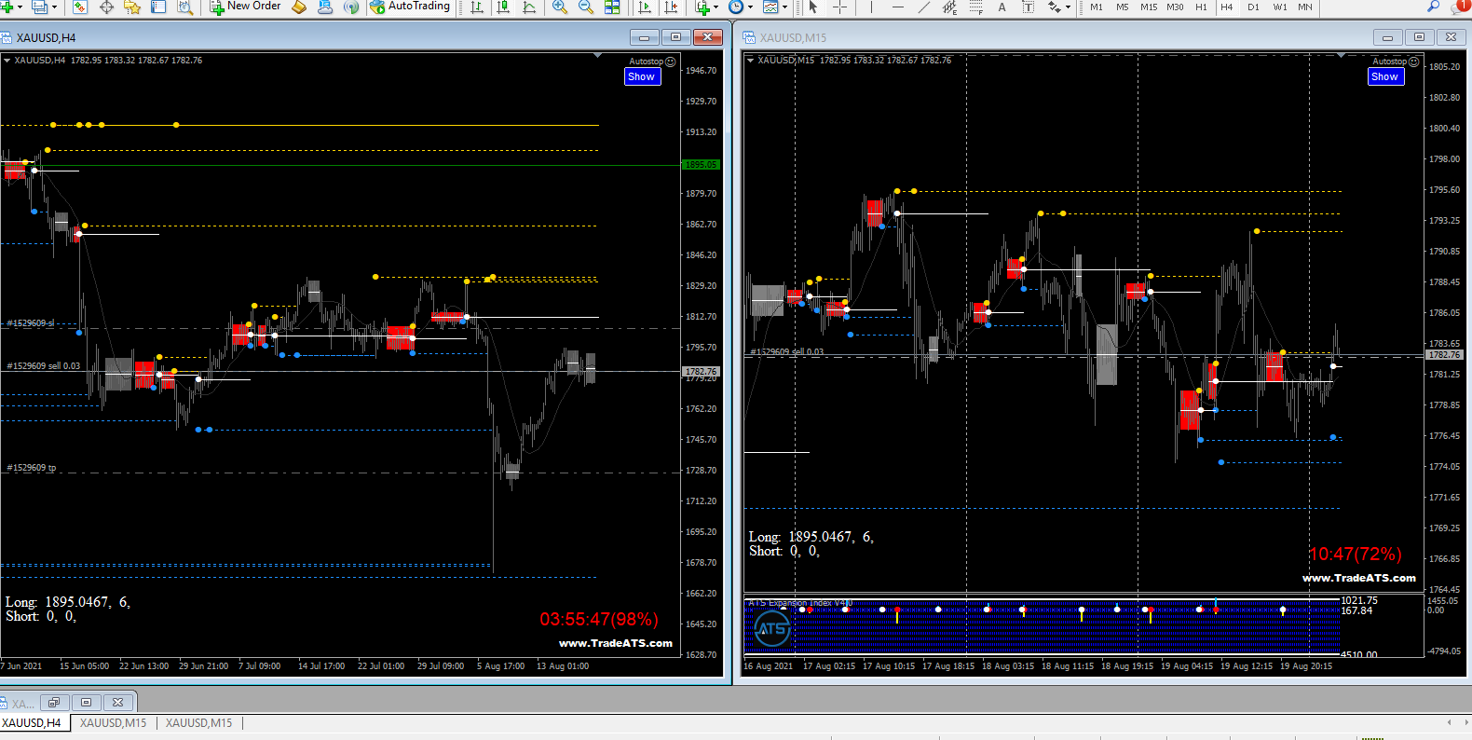Switch timeframe to H1
The width and height of the screenshot is (1472, 740).
pos(1201,7)
